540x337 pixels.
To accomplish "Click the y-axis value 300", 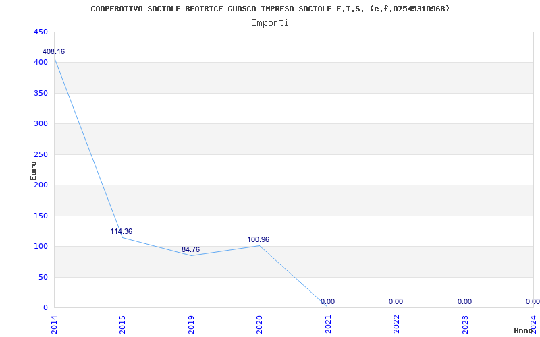I will [40, 124].
